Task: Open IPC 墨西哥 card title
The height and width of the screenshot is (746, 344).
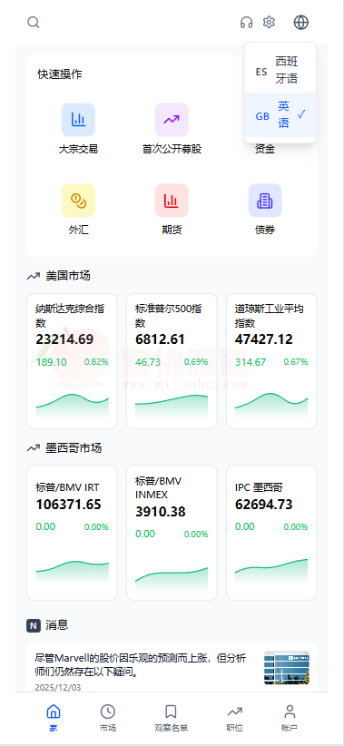Action: [259, 487]
